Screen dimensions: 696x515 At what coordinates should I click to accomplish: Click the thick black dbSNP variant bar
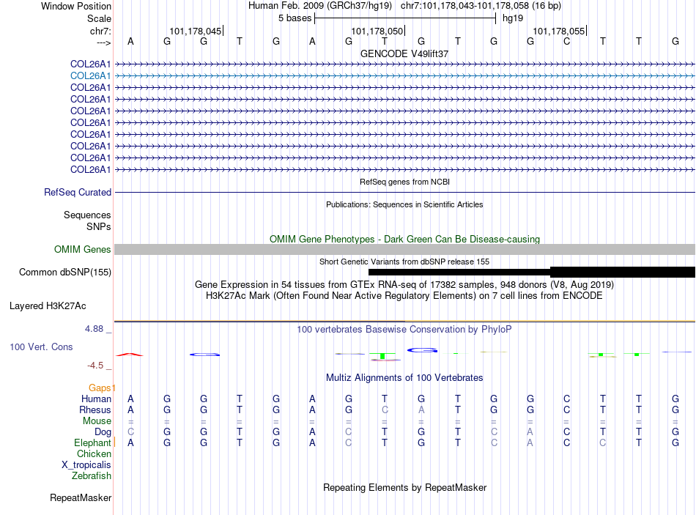623,272
